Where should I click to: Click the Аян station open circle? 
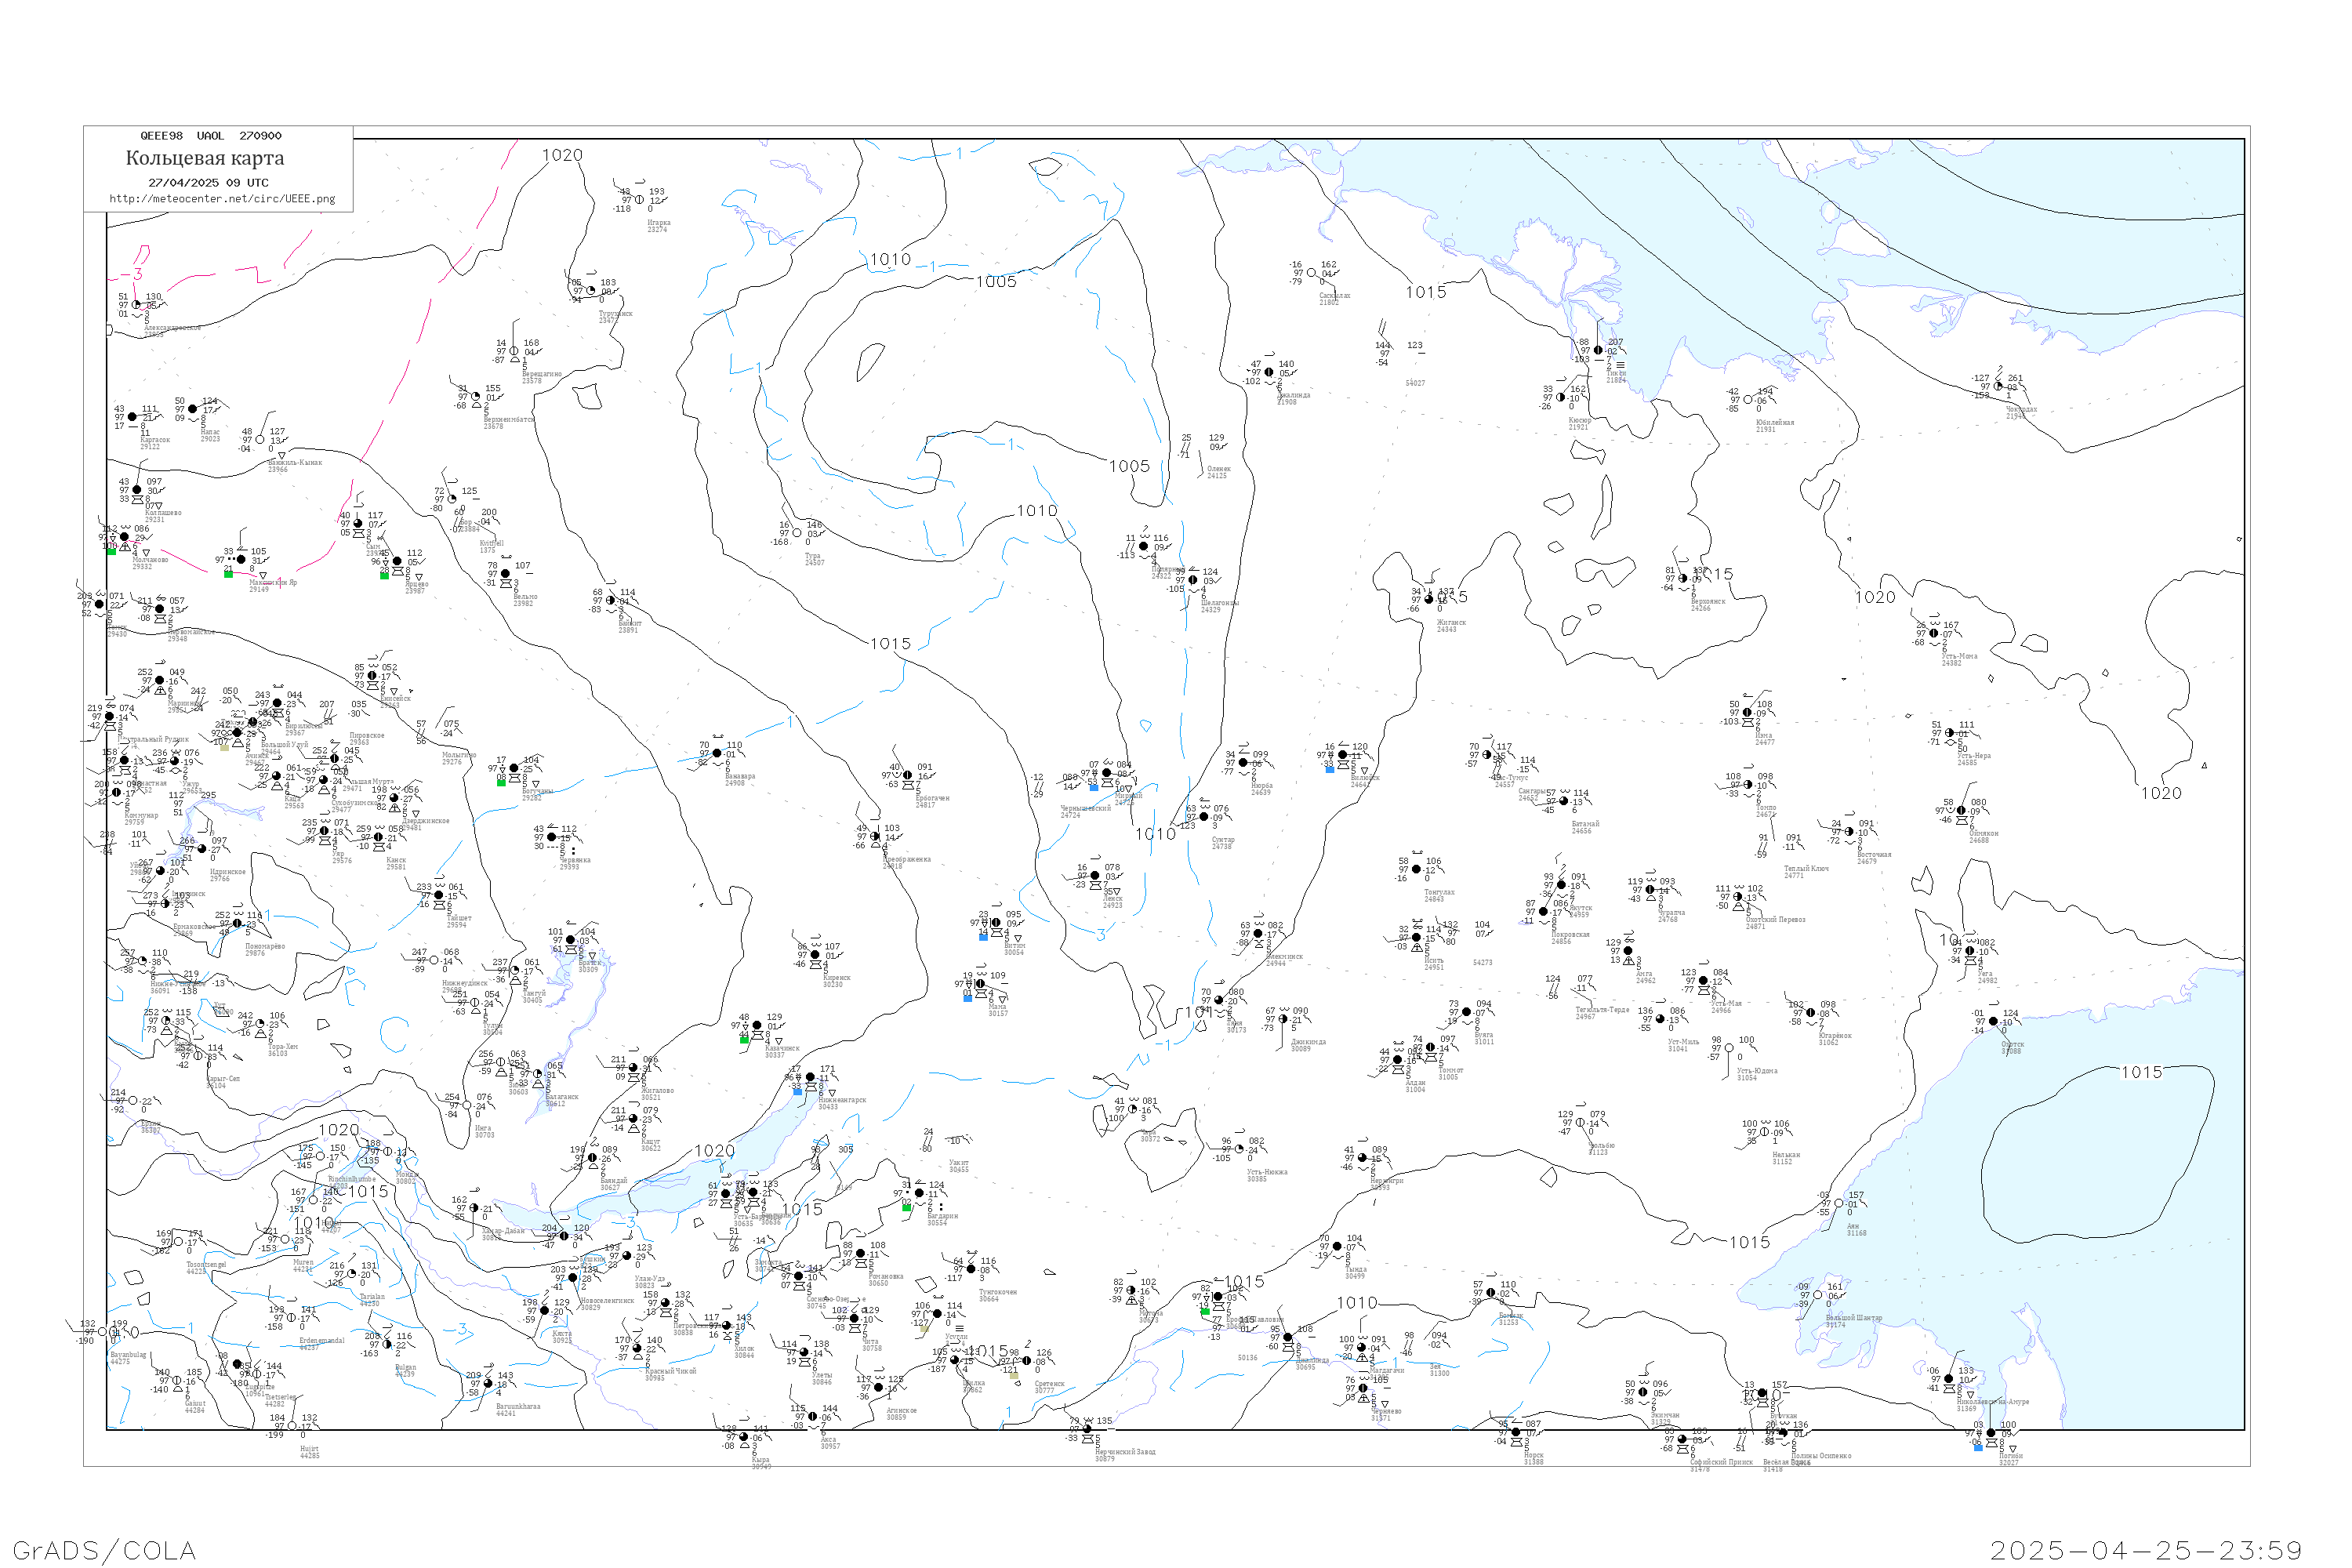click(x=1839, y=1204)
